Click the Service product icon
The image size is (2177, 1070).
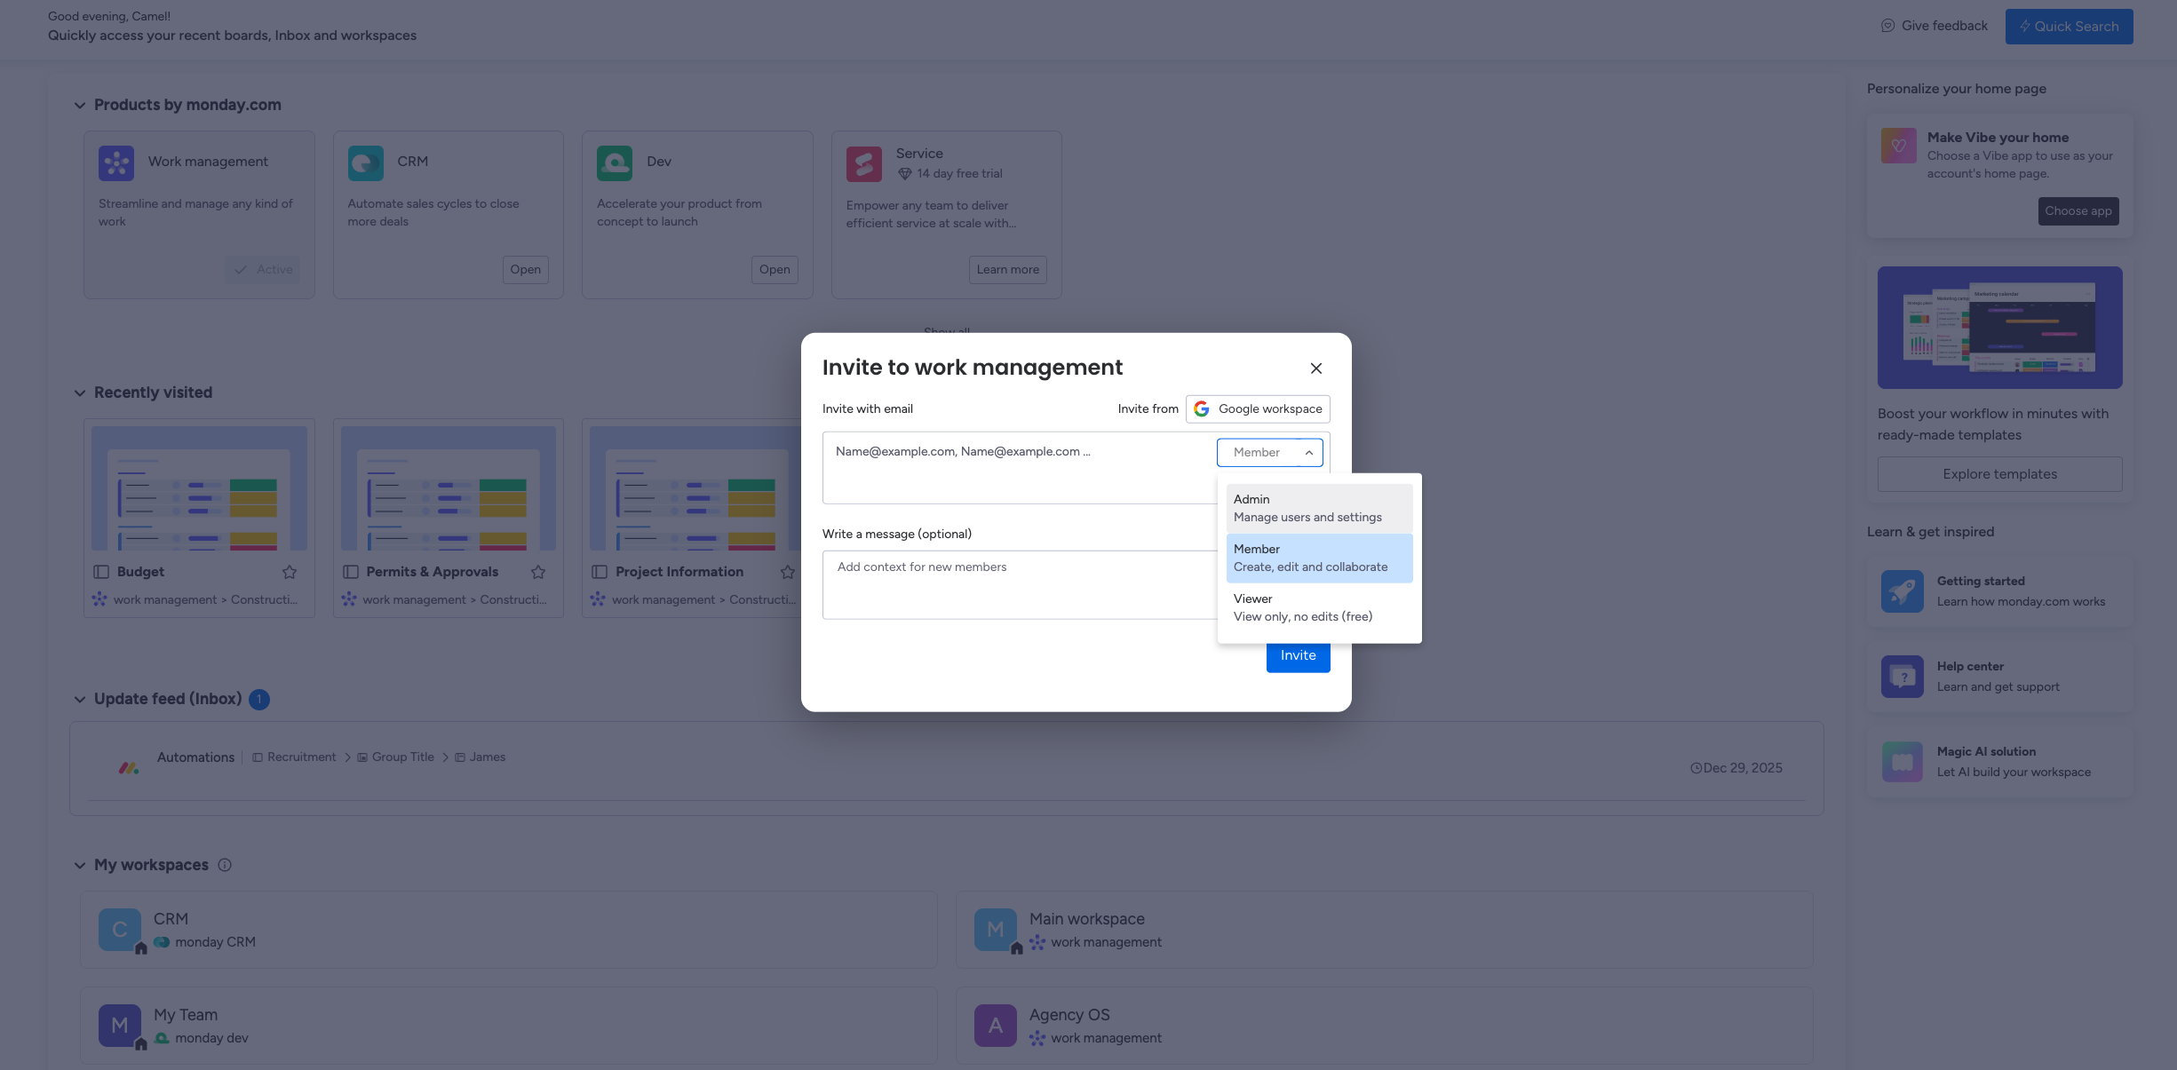[x=864, y=163]
